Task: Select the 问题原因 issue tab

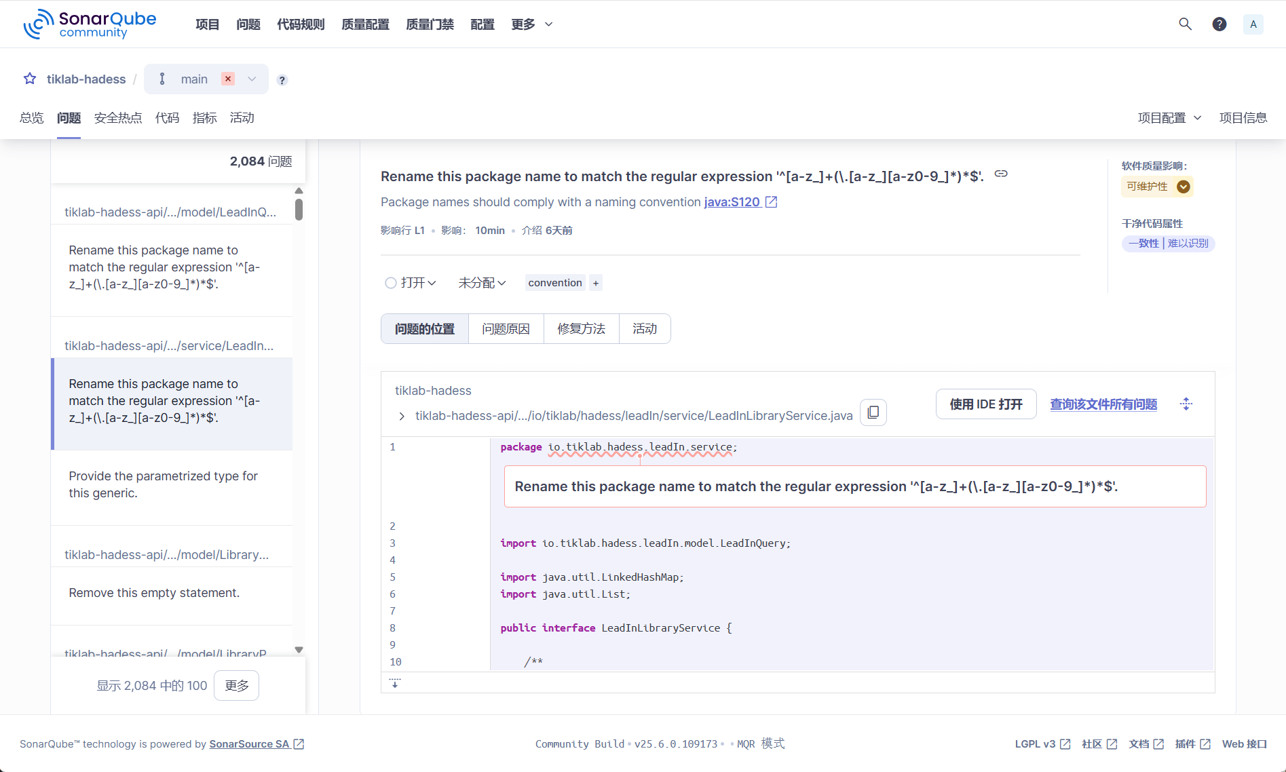Action: (506, 329)
